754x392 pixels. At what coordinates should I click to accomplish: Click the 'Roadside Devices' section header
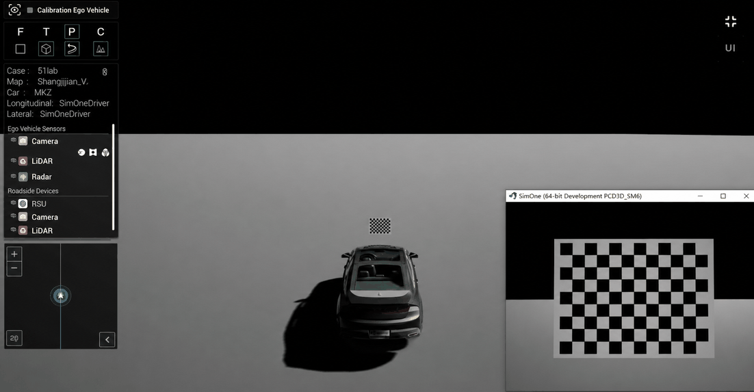33,190
